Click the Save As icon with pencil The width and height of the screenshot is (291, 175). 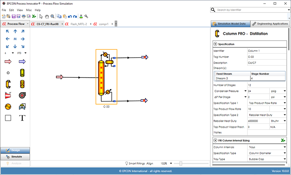[19, 16]
